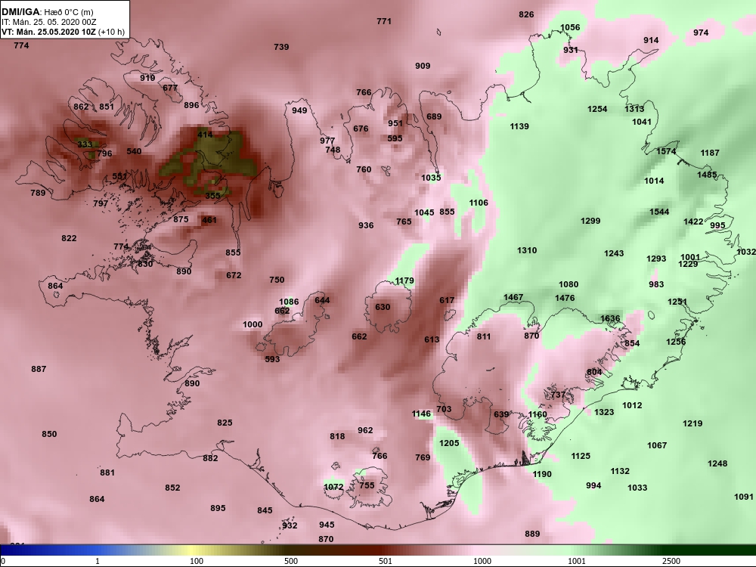Select the 1299 height value
This screenshot has height=567, width=756.
point(590,221)
